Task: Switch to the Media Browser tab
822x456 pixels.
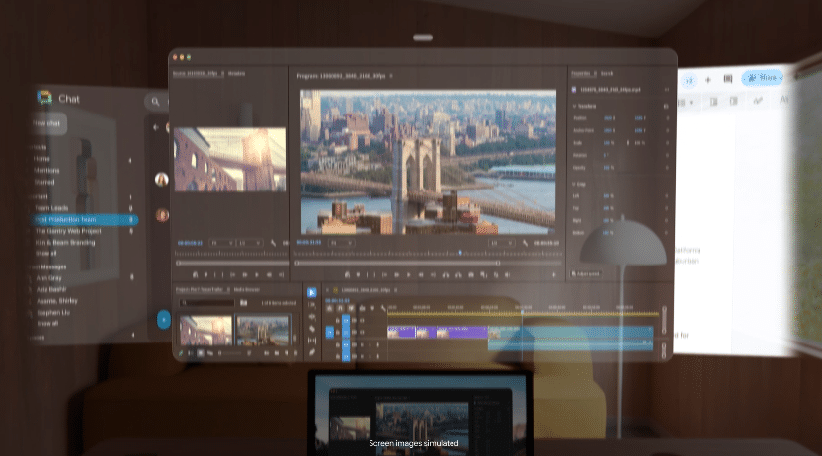Action: tap(246, 289)
